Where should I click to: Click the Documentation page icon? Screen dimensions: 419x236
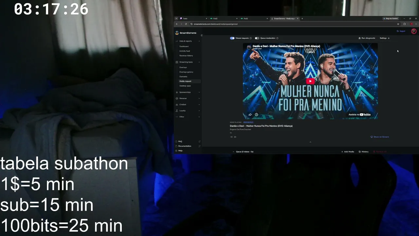pos(176,146)
